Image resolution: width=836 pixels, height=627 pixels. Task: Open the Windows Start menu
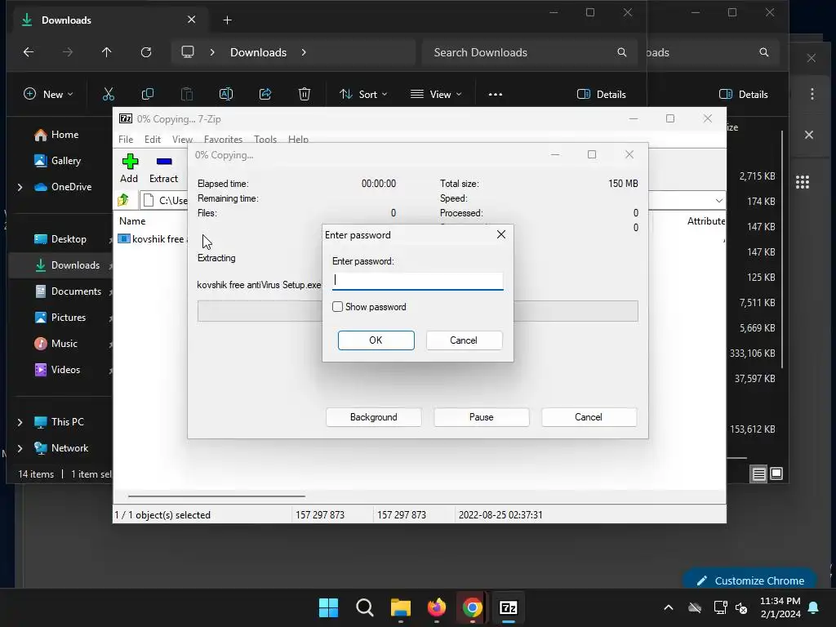(x=328, y=607)
